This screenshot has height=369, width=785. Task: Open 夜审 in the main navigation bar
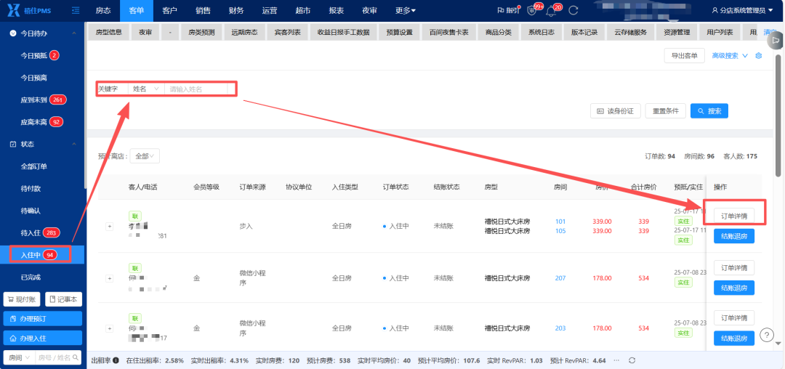coord(370,10)
